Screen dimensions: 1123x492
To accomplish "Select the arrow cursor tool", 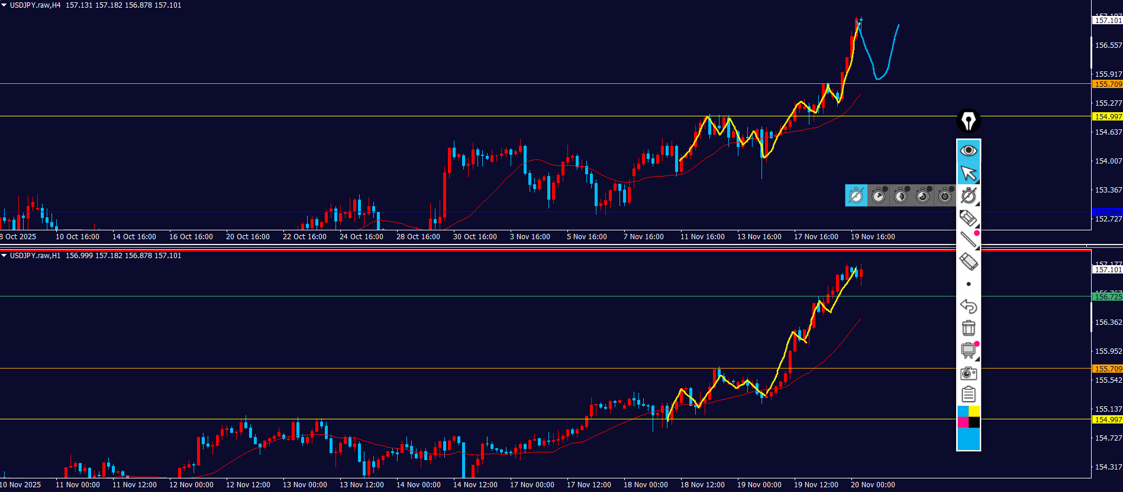I will pos(969,173).
